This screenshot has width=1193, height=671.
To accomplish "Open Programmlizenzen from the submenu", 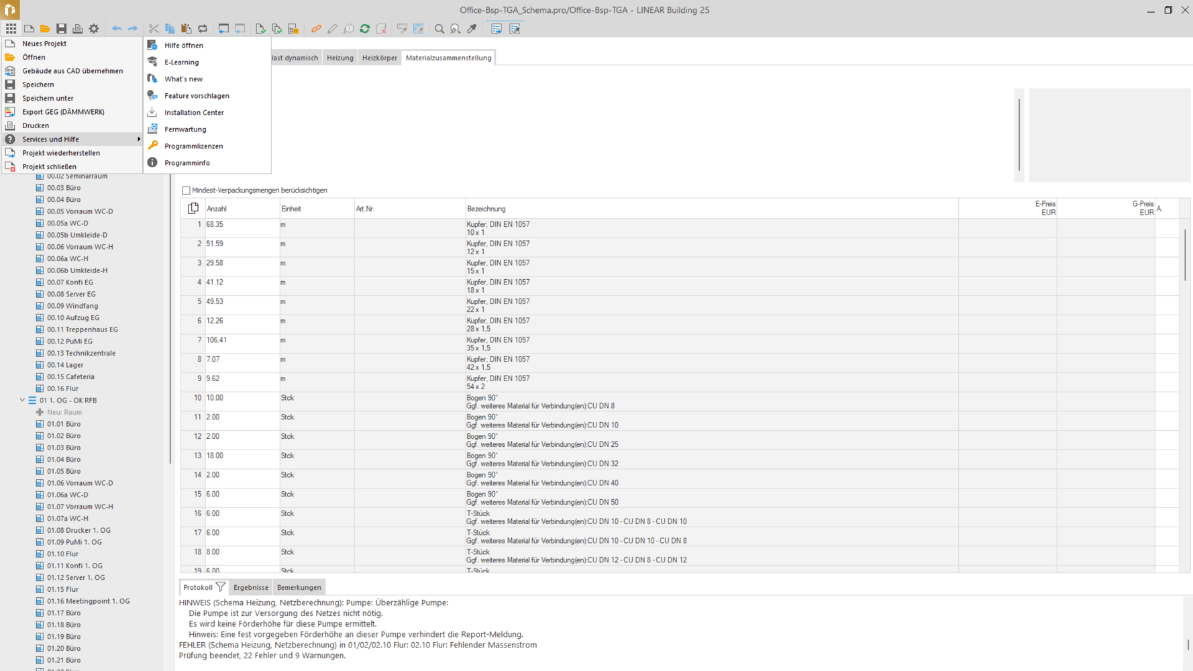I will (x=207, y=146).
